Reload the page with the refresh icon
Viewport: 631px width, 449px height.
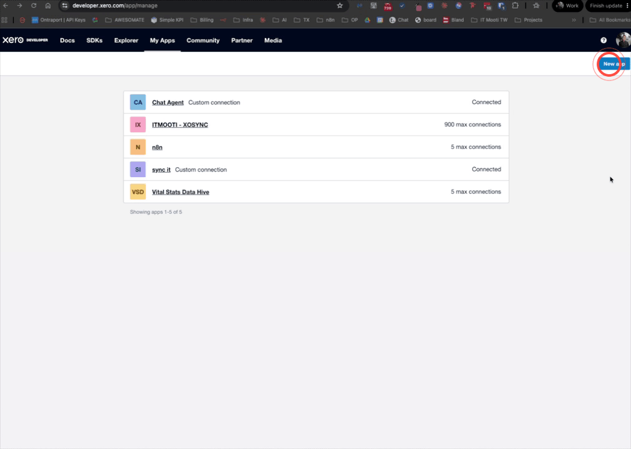click(34, 6)
